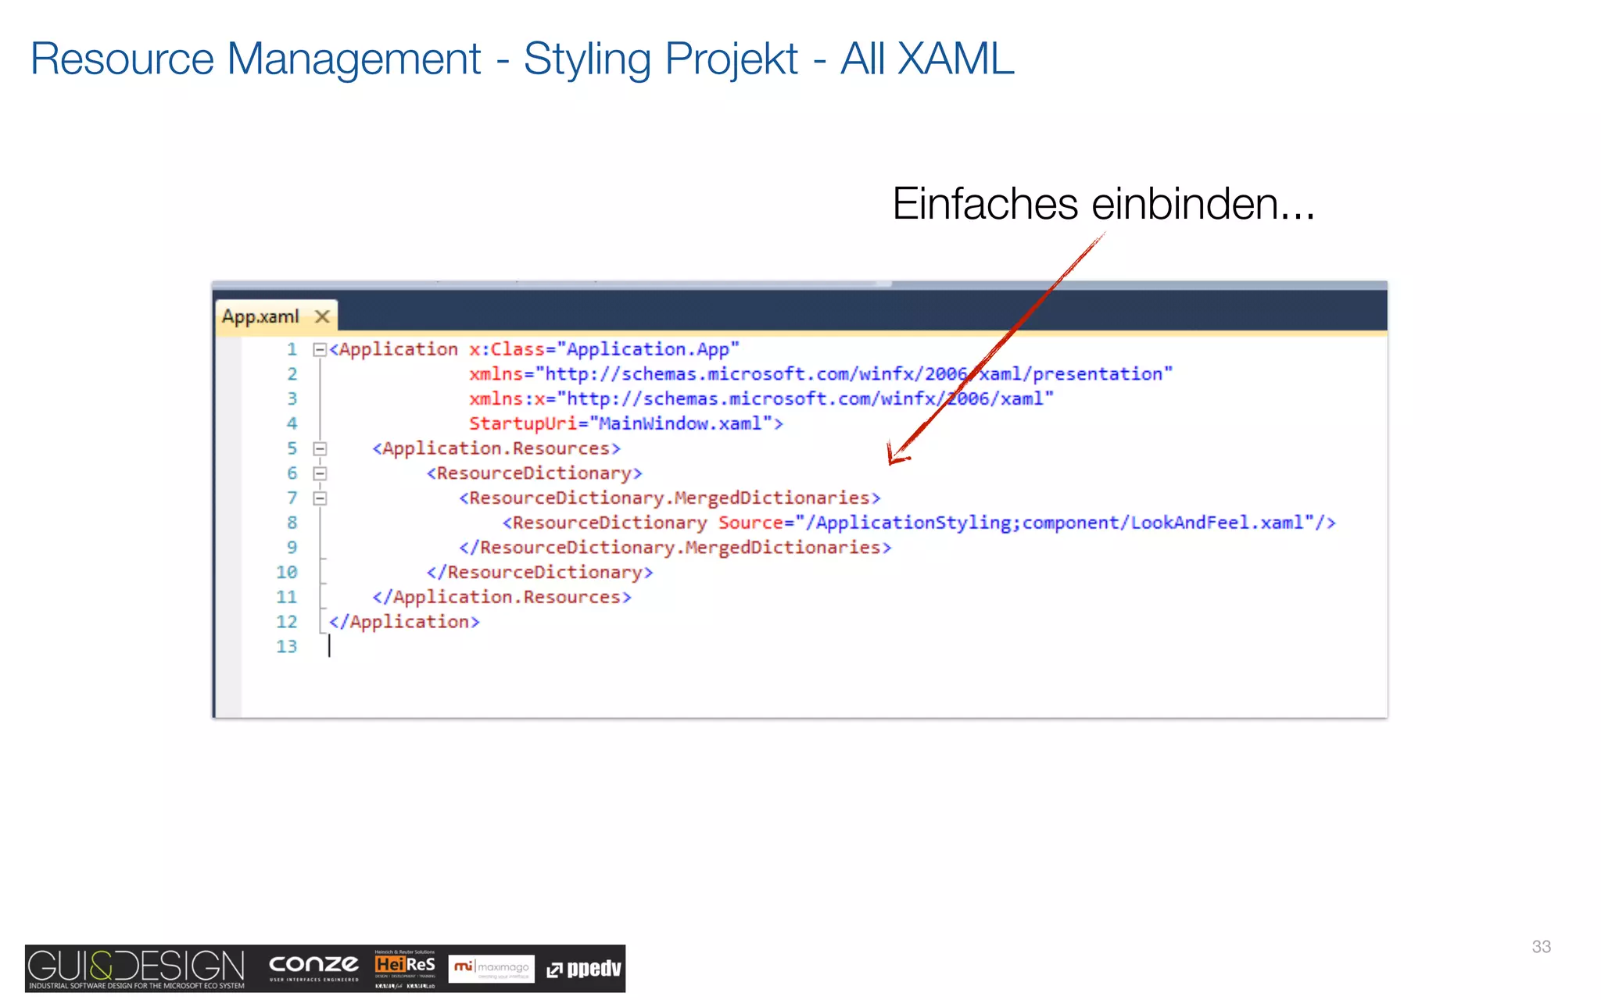1601x1000 pixels.
Task: Click the Source attribute with LookAndFeel.xaml
Action: click(1015, 523)
